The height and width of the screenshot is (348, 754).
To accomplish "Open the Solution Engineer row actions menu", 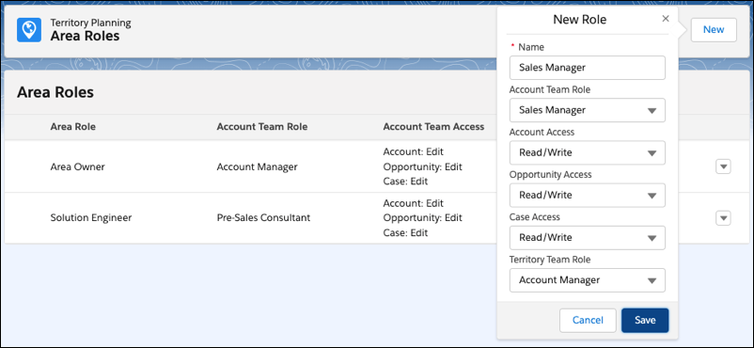I will coord(723,218).
